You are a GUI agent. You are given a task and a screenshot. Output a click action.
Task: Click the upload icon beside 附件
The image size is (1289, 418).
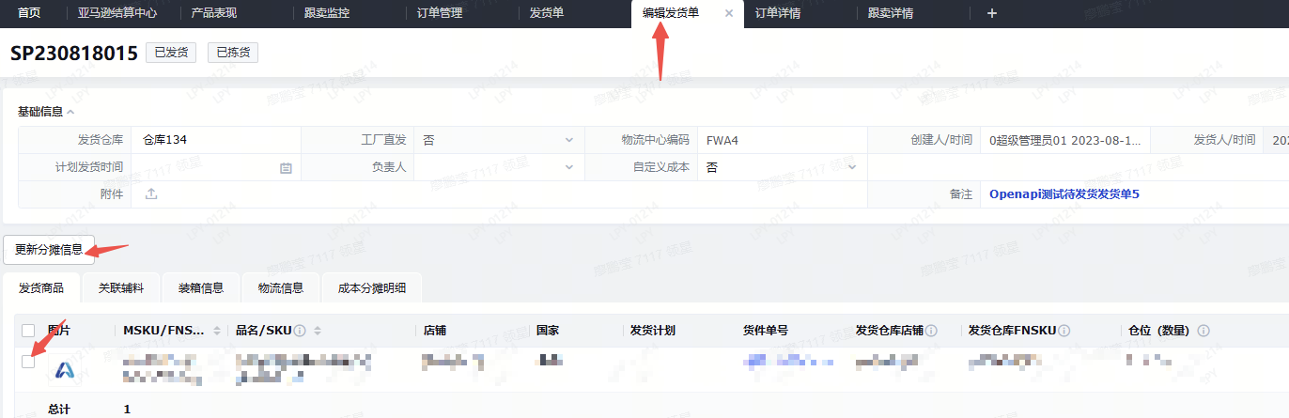pyautogui.click(x=150, y=194)
